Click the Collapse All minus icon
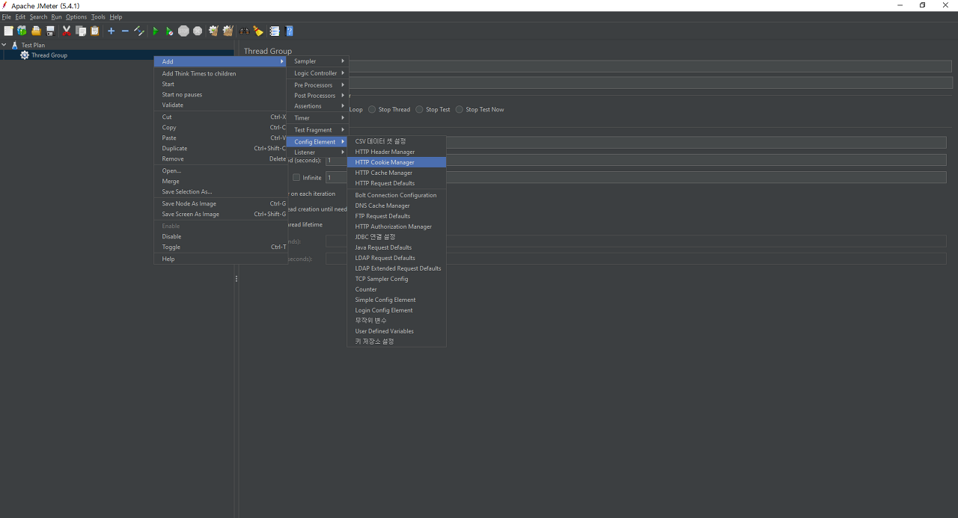958x518 pixels. pos(125,31)
